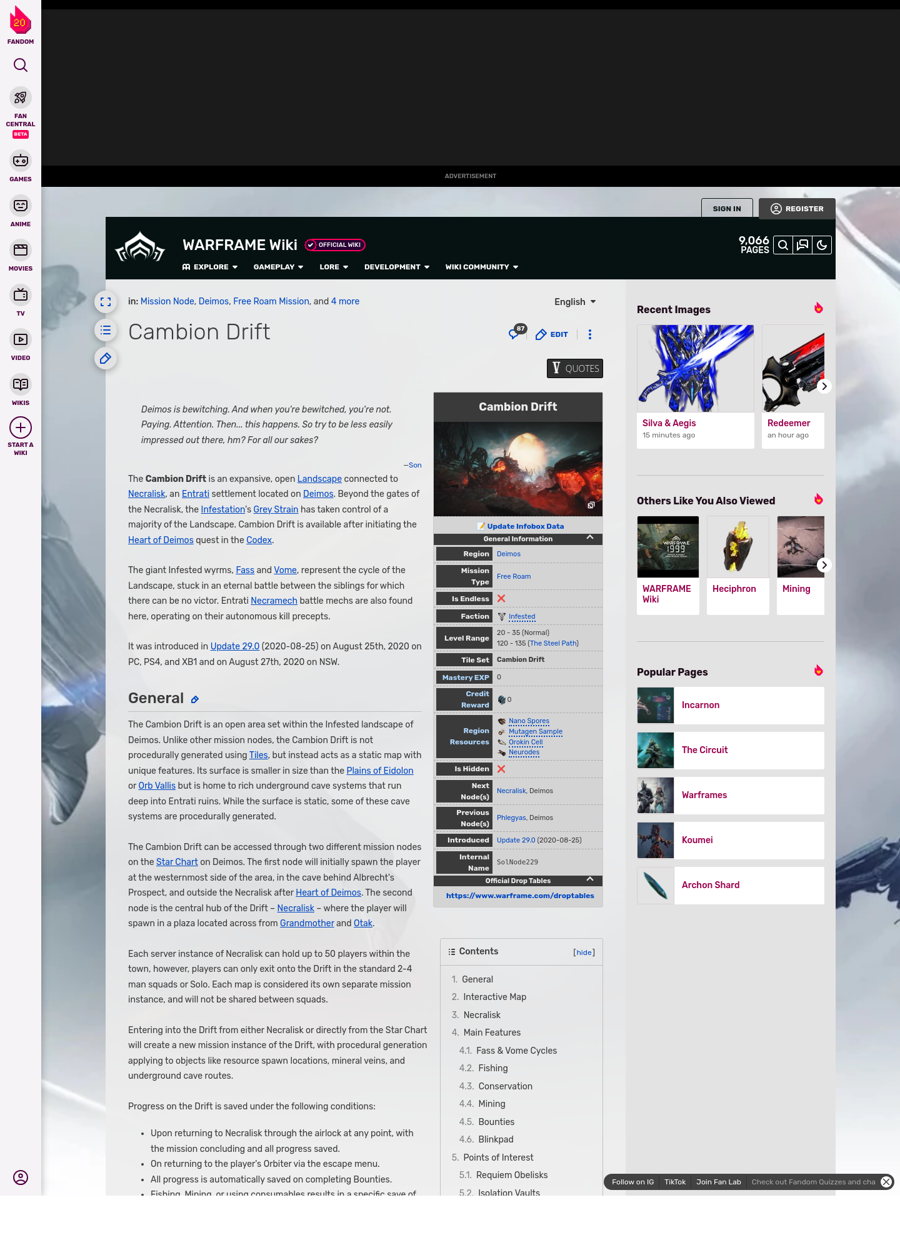The height and width of the screenshot is (1250, 900).
Task: Open Archon Shard in Popular Pages
Action: 731,885
